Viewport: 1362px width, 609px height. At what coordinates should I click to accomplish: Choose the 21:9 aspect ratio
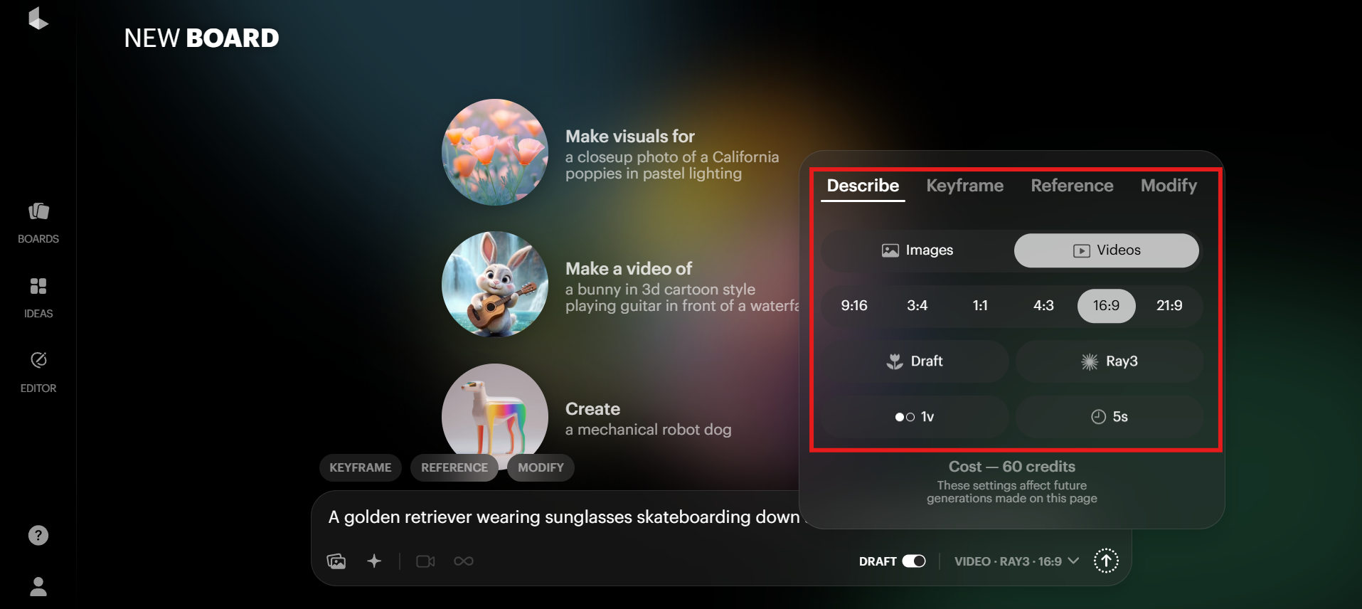tap(1169, 306)
